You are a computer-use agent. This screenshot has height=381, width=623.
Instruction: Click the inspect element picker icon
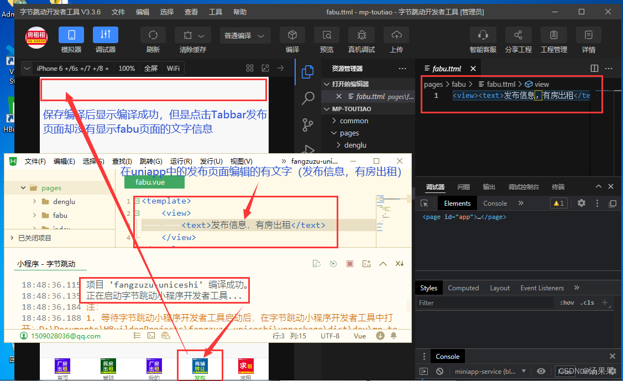coord(425,203)
